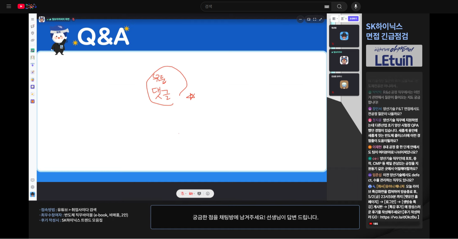458x239 pixels.
Task: Open the crystal ball app icon in sidebar
Action: 33,79
